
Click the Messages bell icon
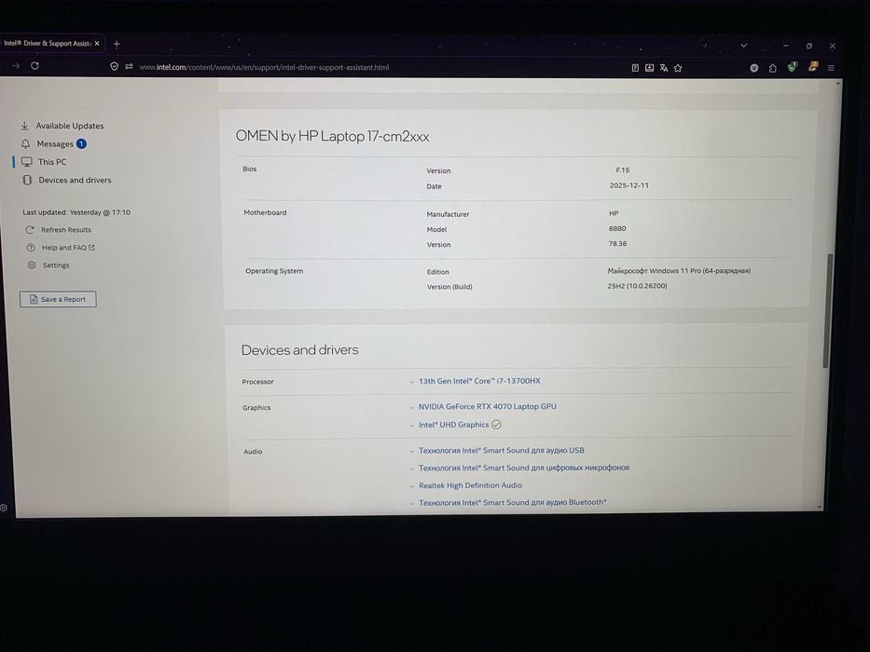[x=25, y=144]
